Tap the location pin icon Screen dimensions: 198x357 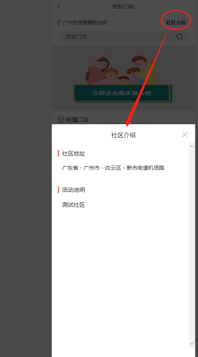(59, 23)
